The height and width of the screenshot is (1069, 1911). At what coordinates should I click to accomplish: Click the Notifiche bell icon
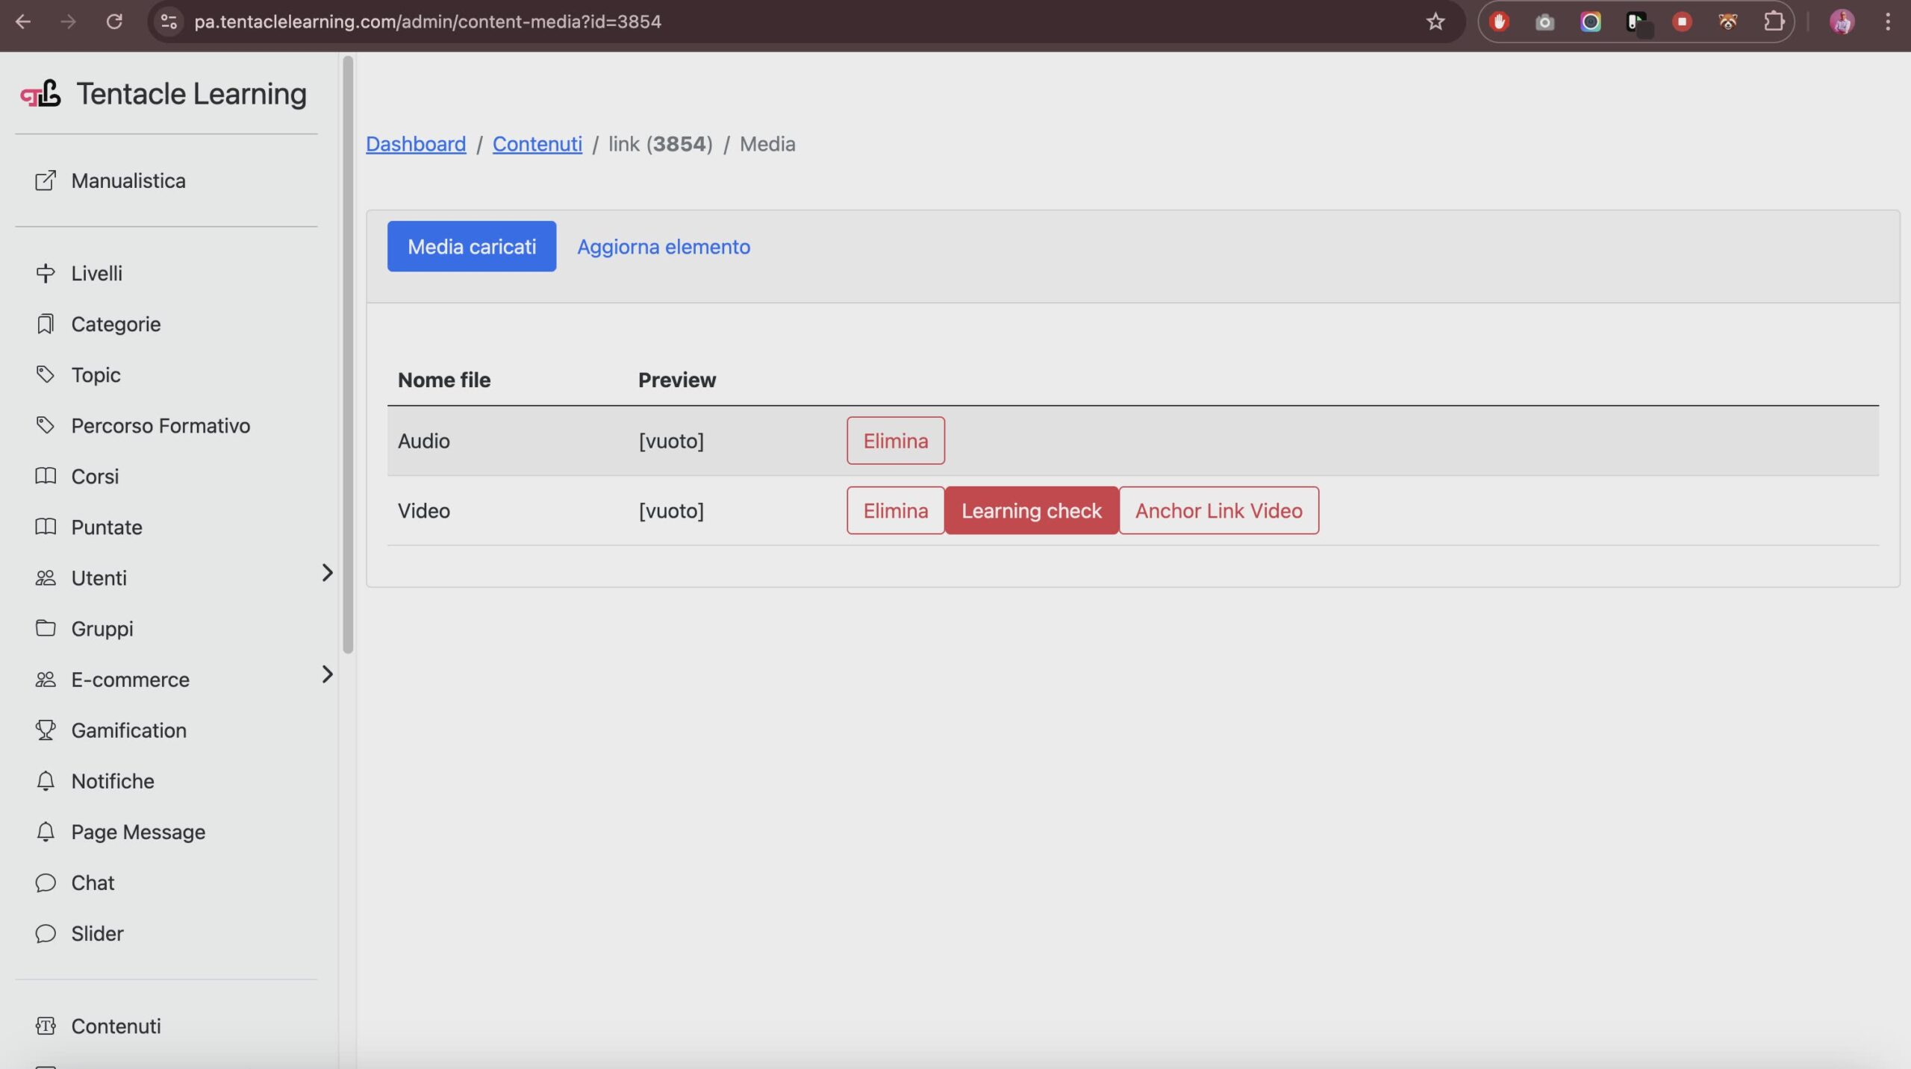[46, 780]
